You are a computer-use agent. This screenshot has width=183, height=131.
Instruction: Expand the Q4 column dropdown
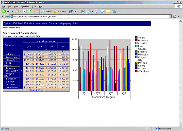click(x=65, y=46)
